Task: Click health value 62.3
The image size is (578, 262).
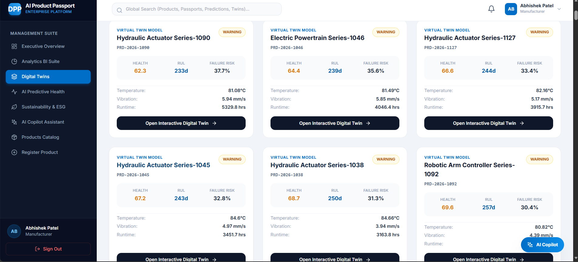Action: click(x=140, y=71)
